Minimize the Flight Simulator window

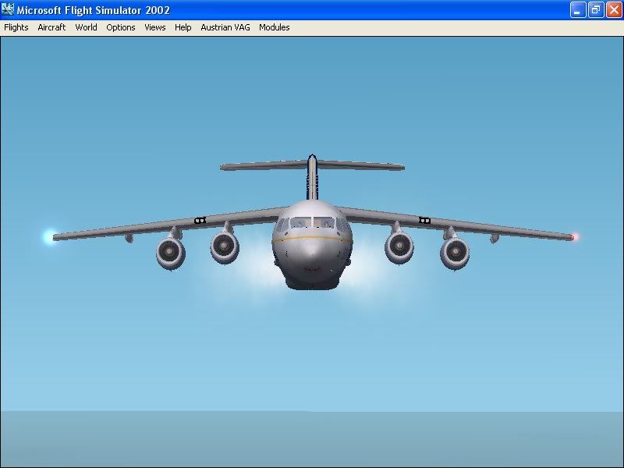(578, 10)
